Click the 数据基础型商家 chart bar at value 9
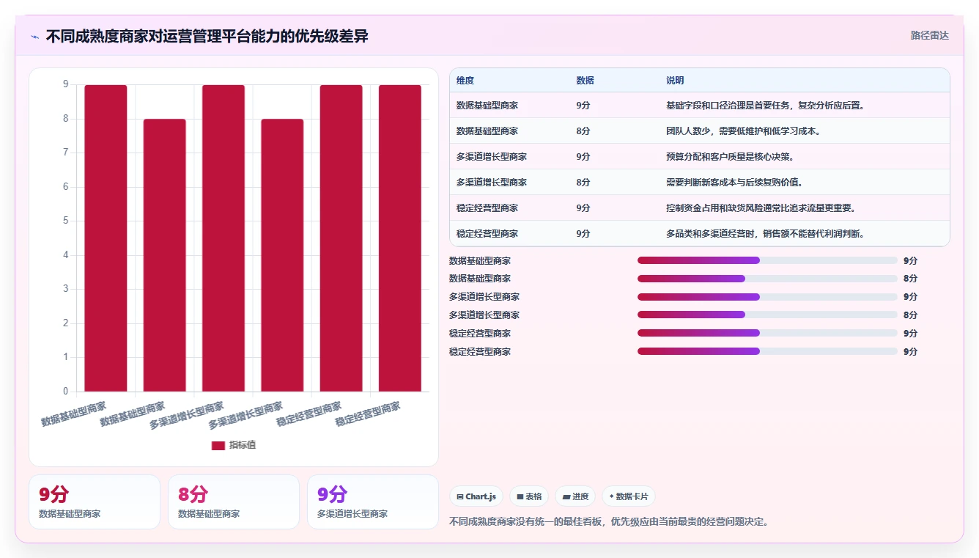This screenshot has height=558, width=979. coord(106,238)
